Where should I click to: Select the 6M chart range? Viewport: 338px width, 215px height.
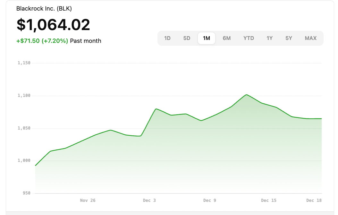pyautogui.click(x=226, y=38)
